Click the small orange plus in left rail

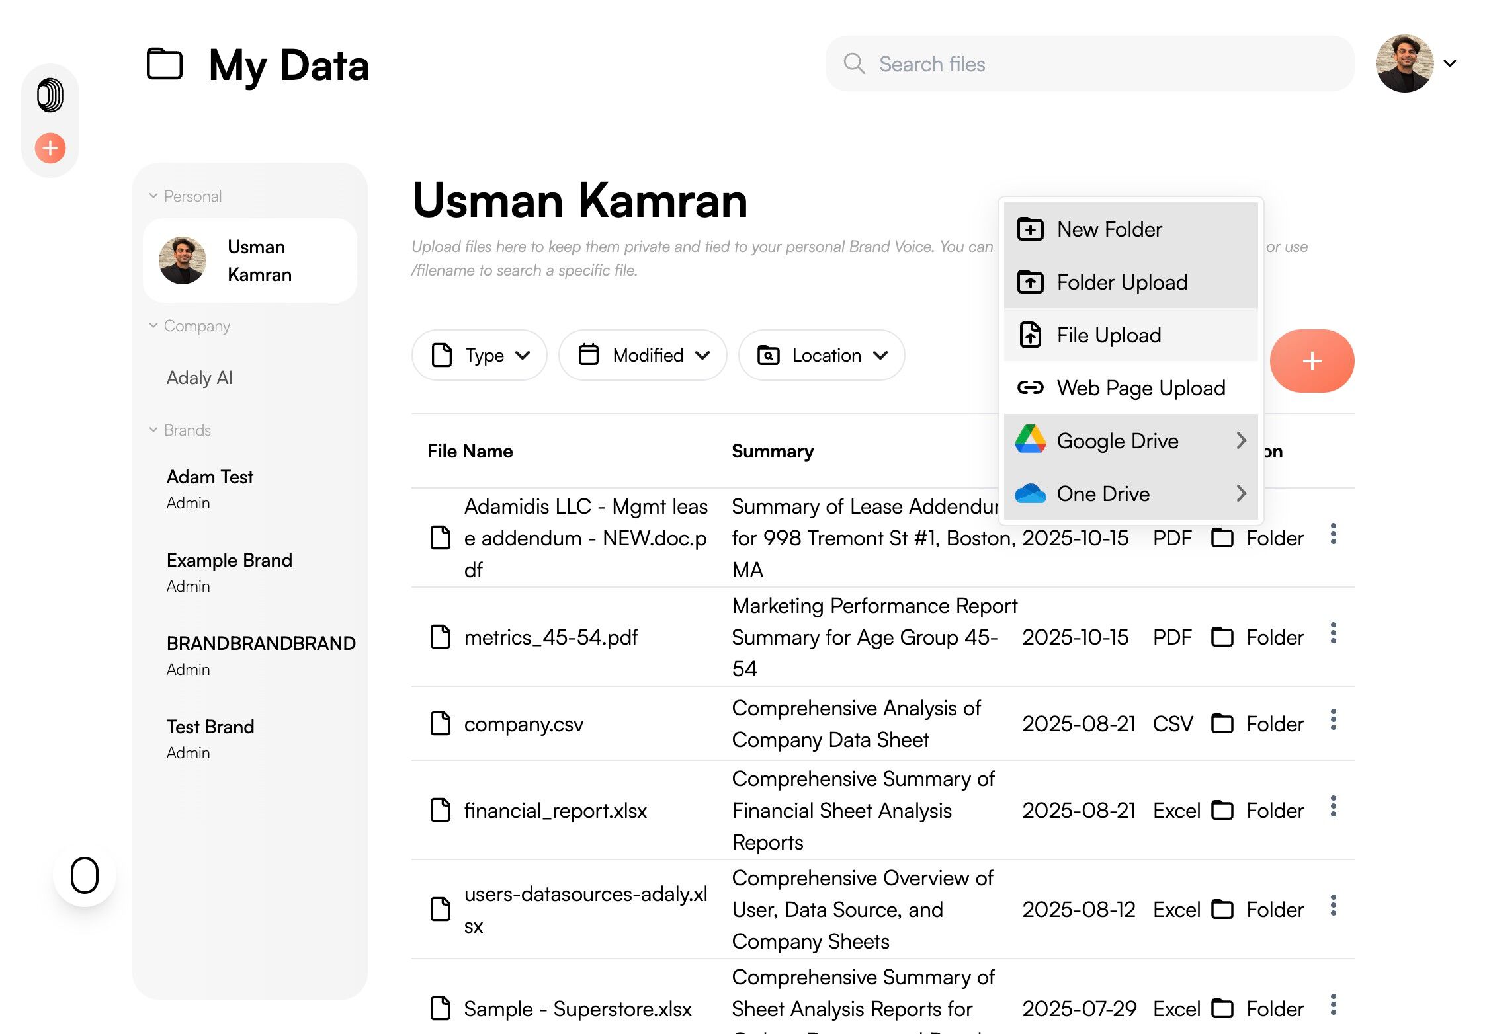click(x=50, y=148)
